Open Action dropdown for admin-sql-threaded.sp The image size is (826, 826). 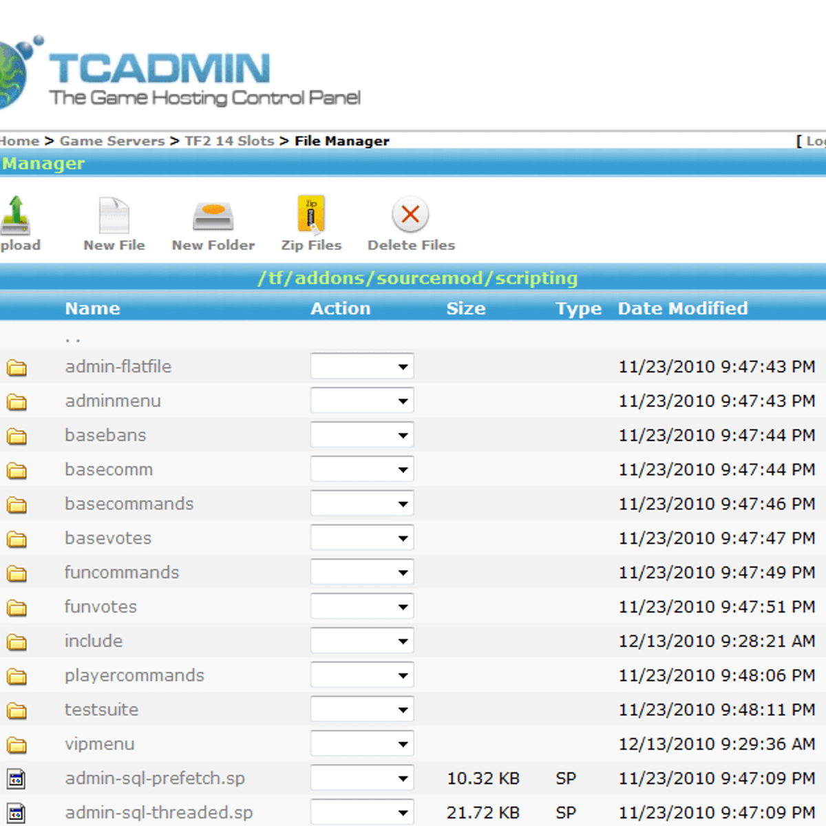point(362,813)
